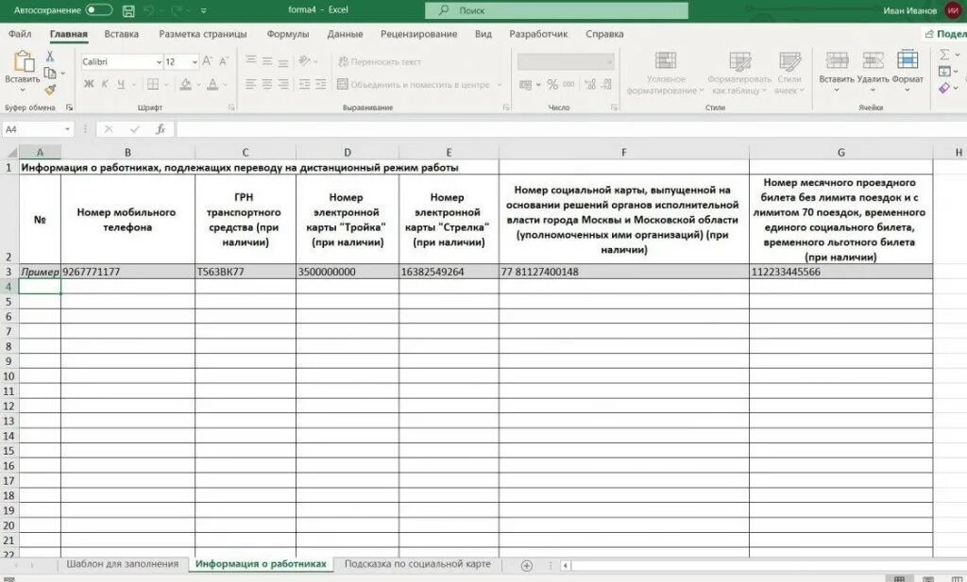Open the Формулы ribbon tab
Viewport: 967px width, 582px height.
point(287,34)
